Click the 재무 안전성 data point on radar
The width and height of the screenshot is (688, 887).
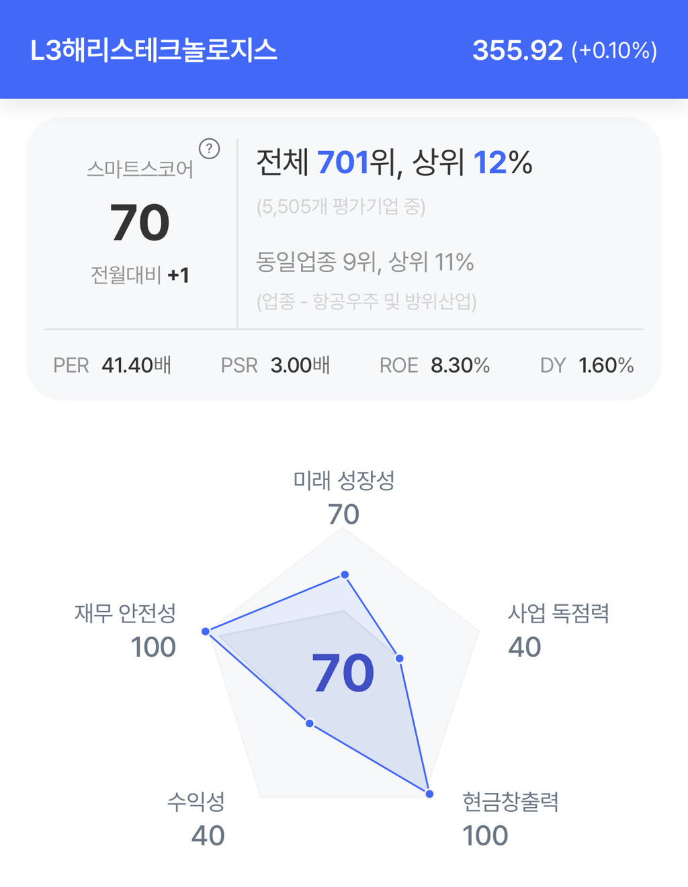pyautogui.click(x=206, y=632)
